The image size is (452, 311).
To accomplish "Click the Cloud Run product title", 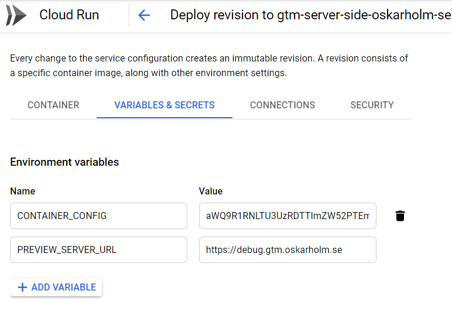I will click(69, 15).
